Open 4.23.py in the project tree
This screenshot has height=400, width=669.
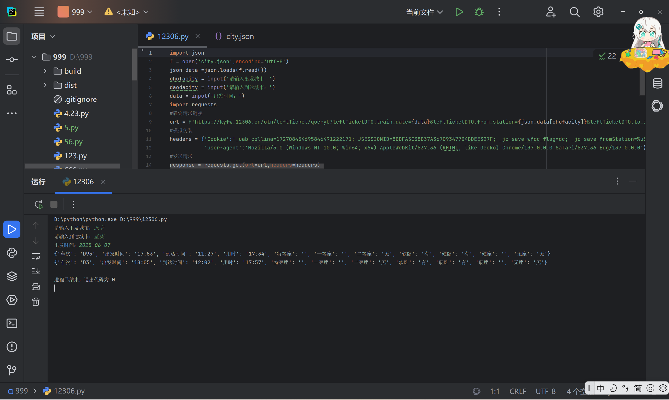pos(76,113)
